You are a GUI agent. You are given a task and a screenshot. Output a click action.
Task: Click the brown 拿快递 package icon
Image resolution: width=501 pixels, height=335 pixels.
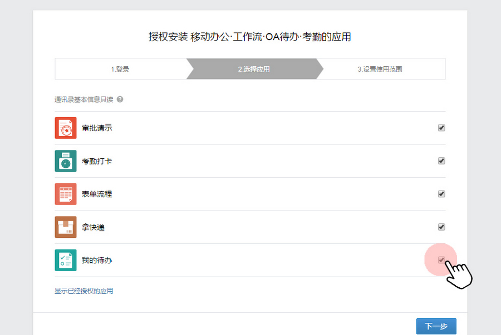click(x=66, y=227)
